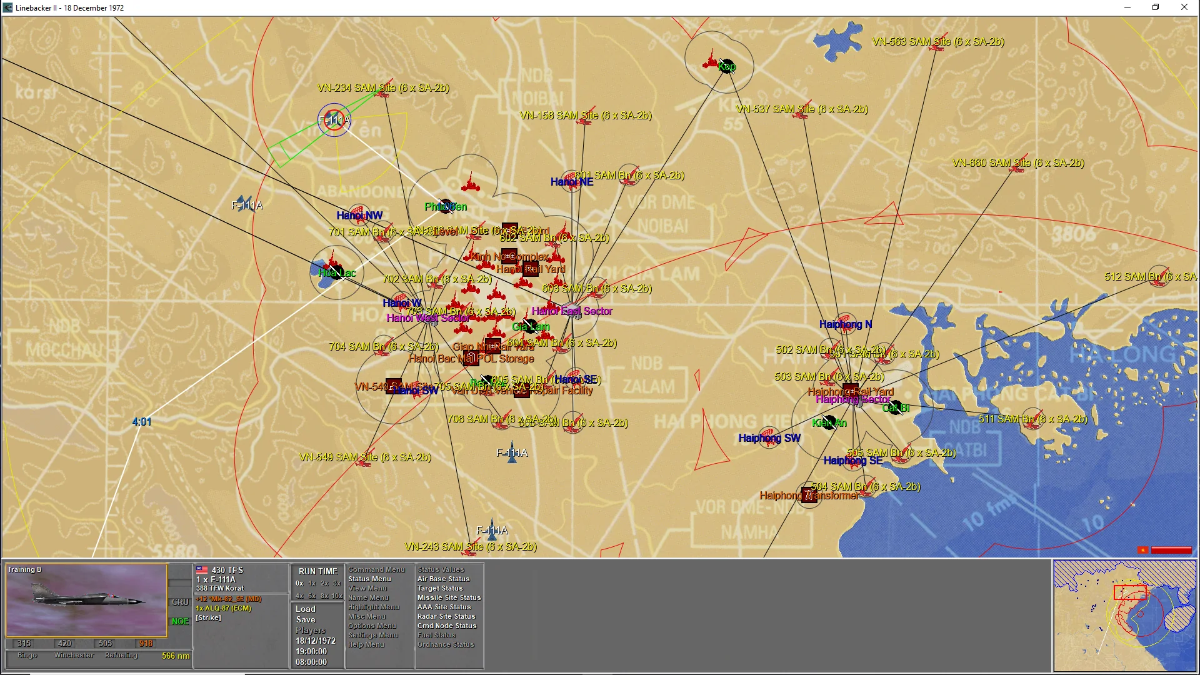1200x675 pixels.
Task: Open the Settings Menu
Action: click(x=373, y=635)
